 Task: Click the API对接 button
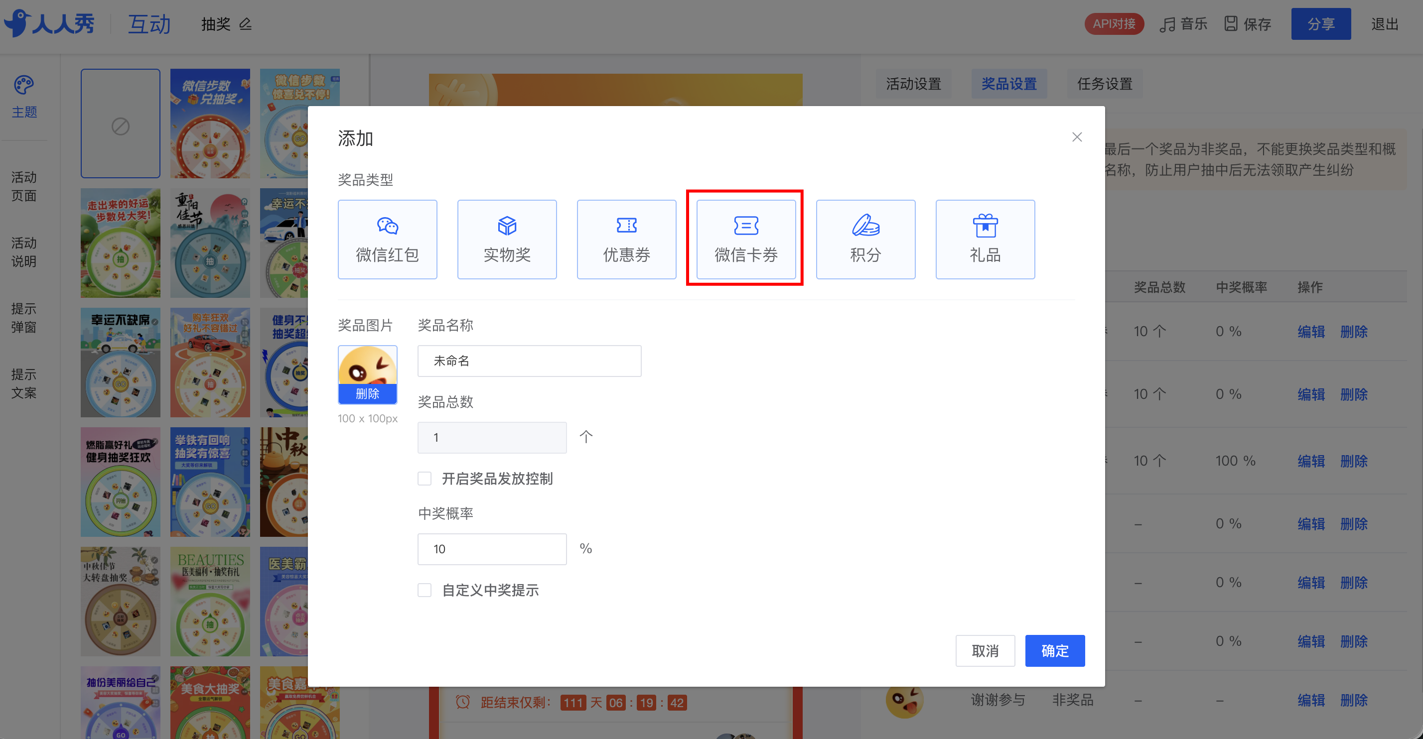click(x=1114, y=24)
